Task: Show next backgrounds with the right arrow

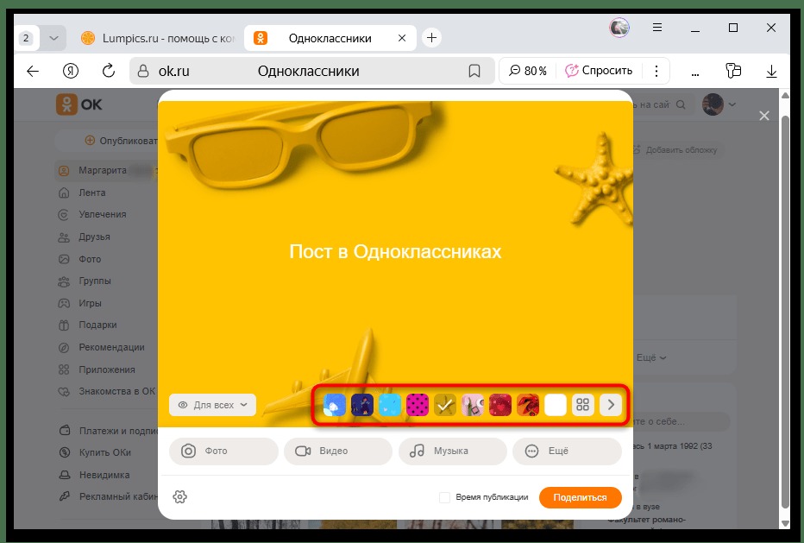Action: click(x=611, y=405)
